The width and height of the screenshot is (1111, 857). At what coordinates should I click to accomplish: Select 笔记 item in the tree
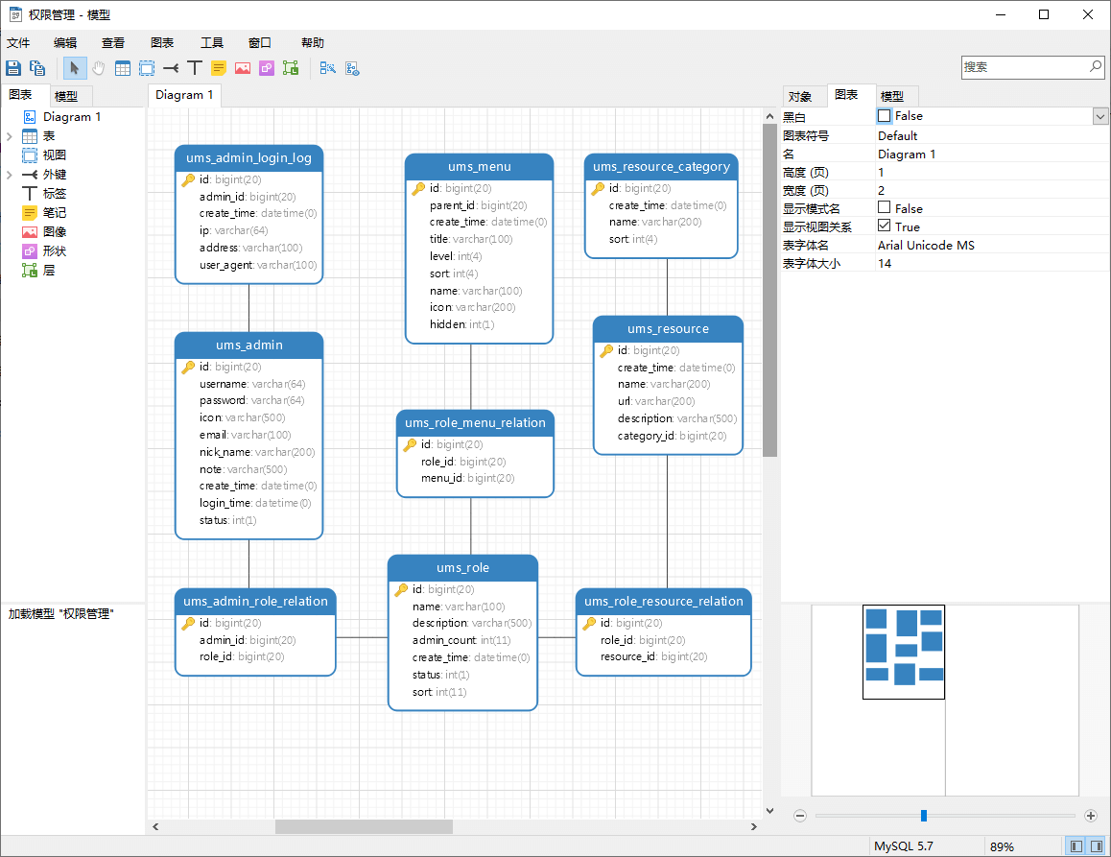(55, 213)
